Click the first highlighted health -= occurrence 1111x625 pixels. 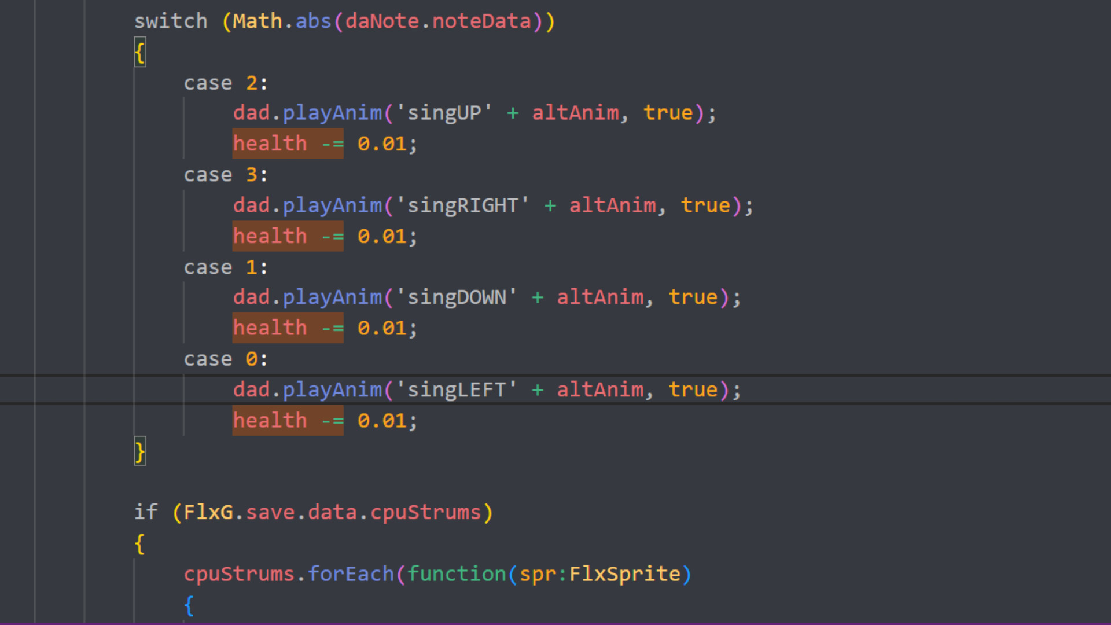point(288,143)
